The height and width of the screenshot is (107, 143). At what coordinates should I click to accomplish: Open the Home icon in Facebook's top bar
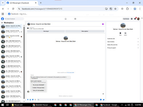tap(65, 19)
